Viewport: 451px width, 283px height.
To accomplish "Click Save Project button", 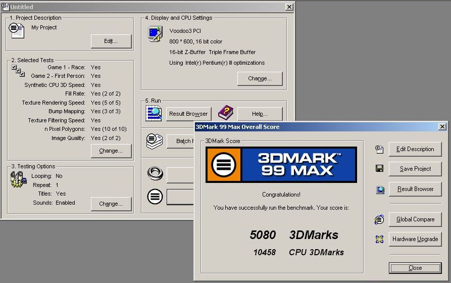I will pos(415,169).
